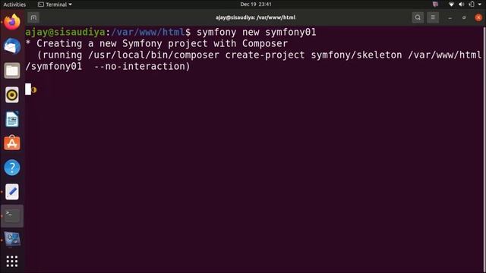Click the terminal scrollbar on the right
This screenshot has width=486, height=273.
point(484,149)
